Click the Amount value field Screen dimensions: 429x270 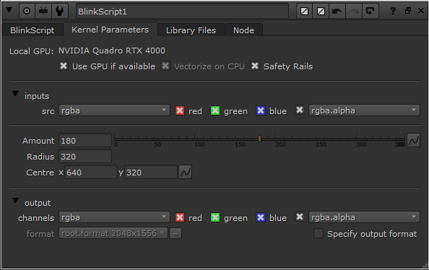click(85, 141)
